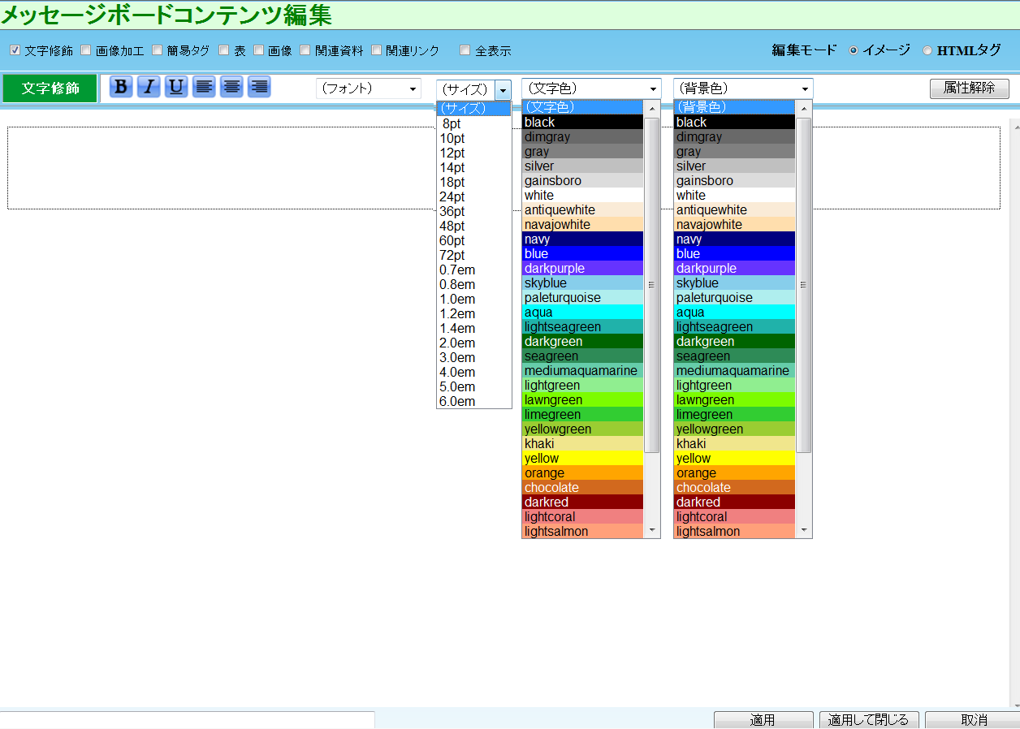Enable the 表 checkbox
This screenshot has height=729, width=1020.
[x=223, y=50]
